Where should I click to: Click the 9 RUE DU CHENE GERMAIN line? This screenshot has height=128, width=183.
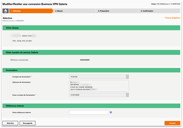click(81, 87)
